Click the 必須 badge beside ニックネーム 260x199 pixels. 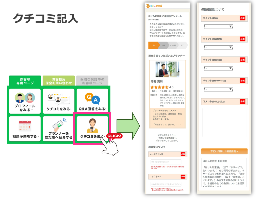(183, 177)
